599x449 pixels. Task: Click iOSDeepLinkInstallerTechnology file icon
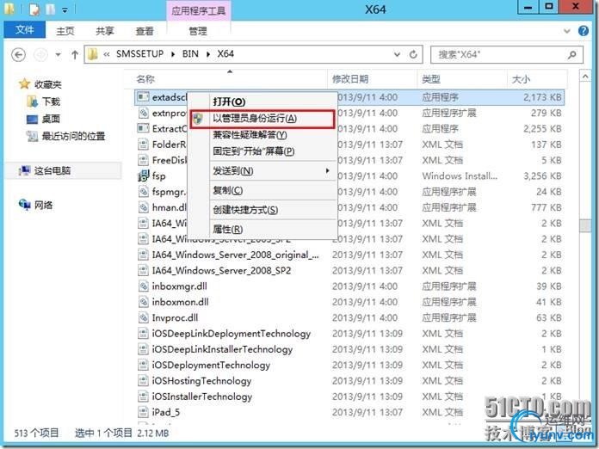click(x=143, y=349)
